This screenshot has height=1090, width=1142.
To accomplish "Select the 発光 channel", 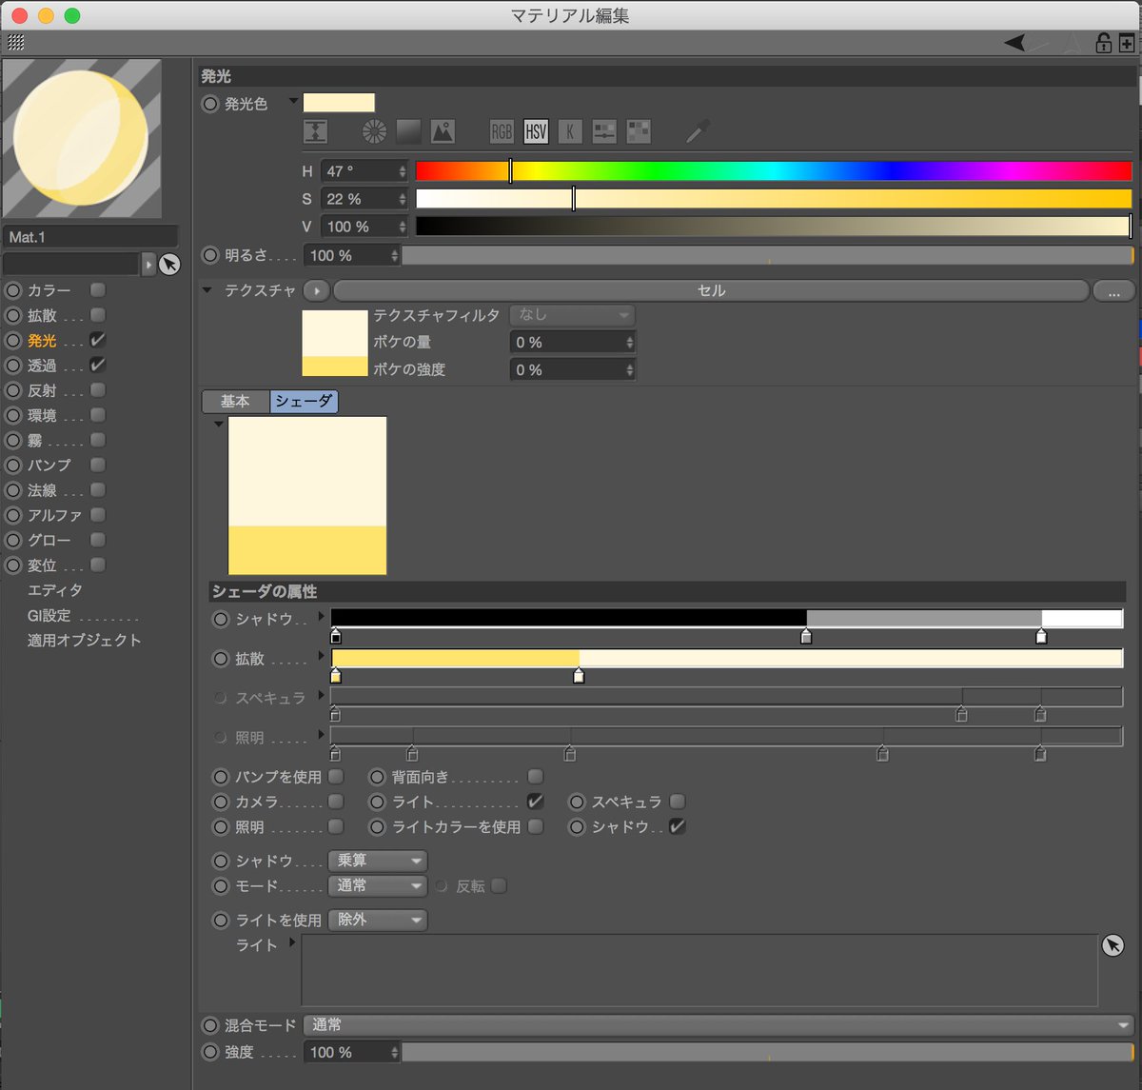I will pyautogui.click(x=42, y=341).
